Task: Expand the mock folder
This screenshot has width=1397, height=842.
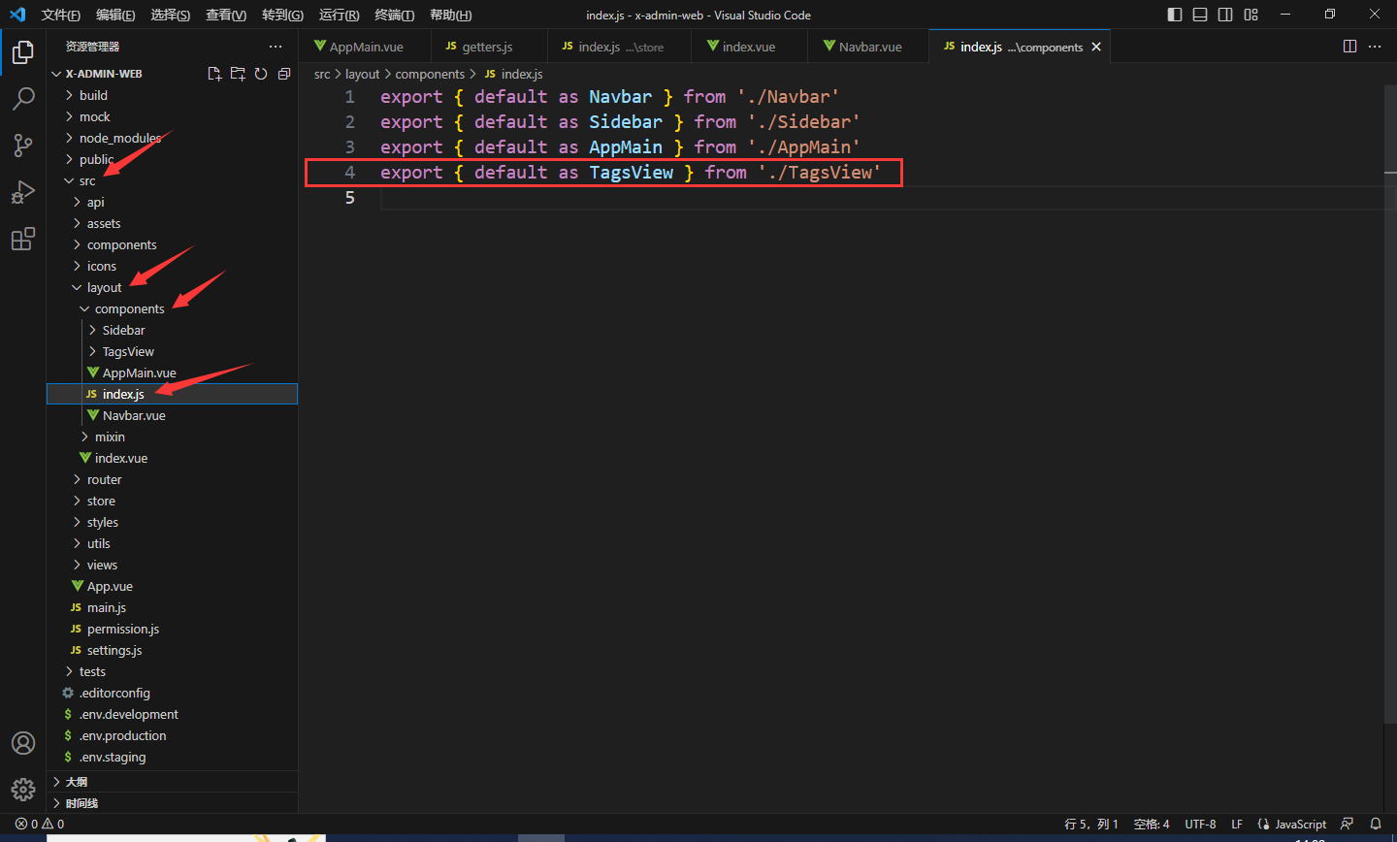Action: pyautogui.click(x=173, y=116)
